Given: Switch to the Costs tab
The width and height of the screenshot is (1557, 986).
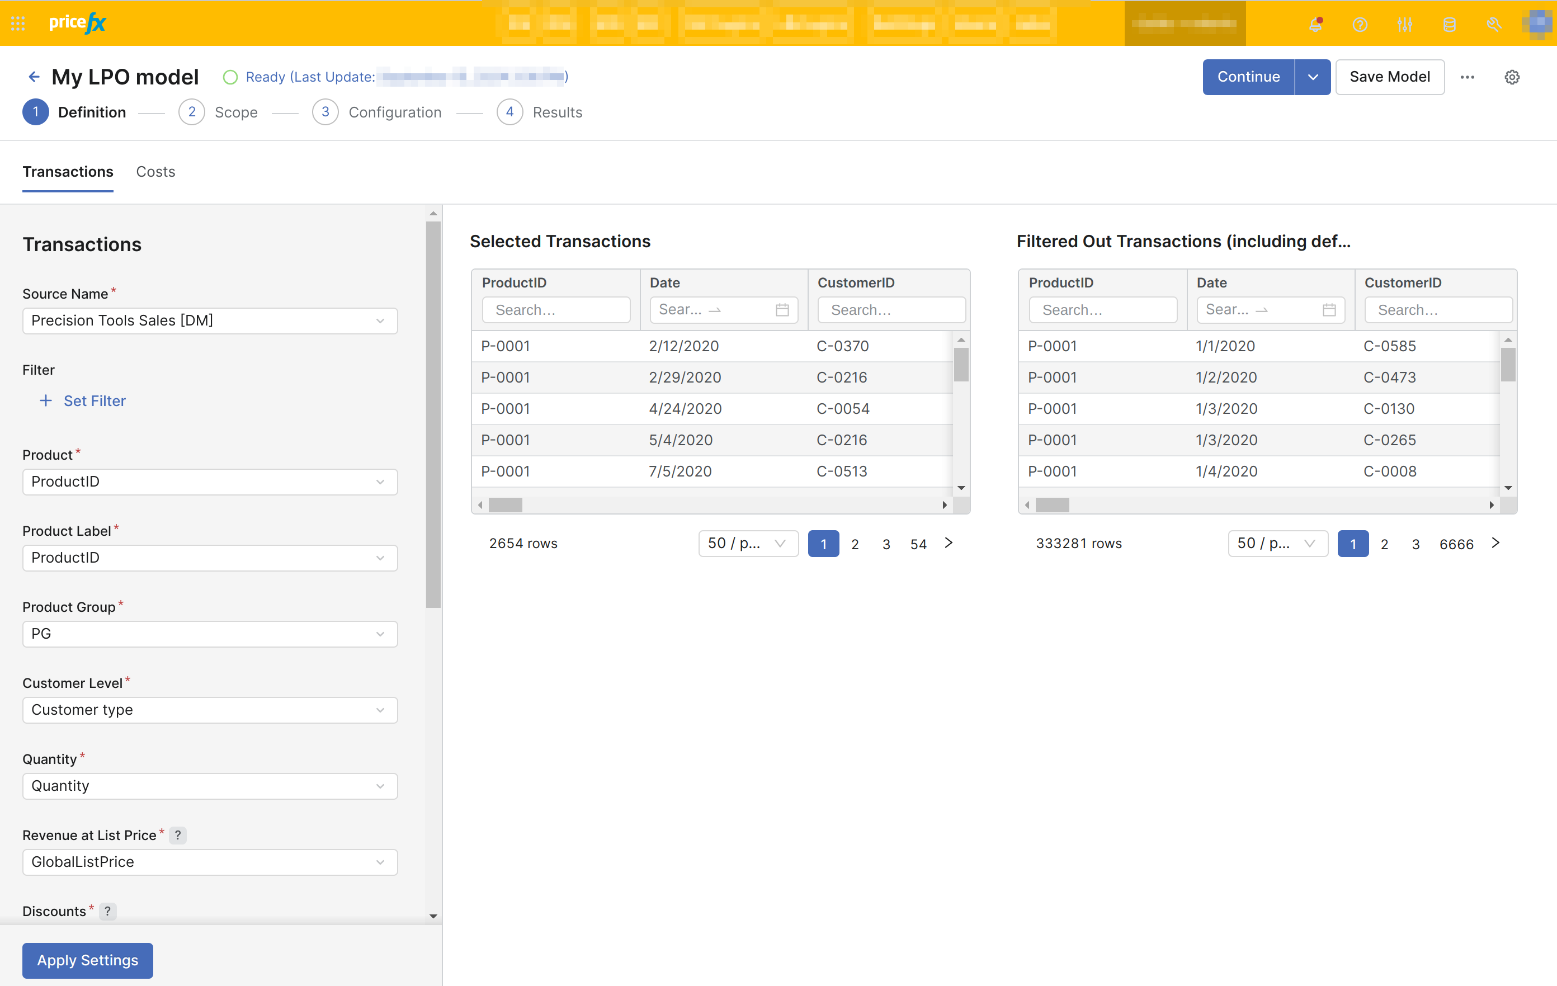Looking at the screenshot, I should click(x=156, y=171).
